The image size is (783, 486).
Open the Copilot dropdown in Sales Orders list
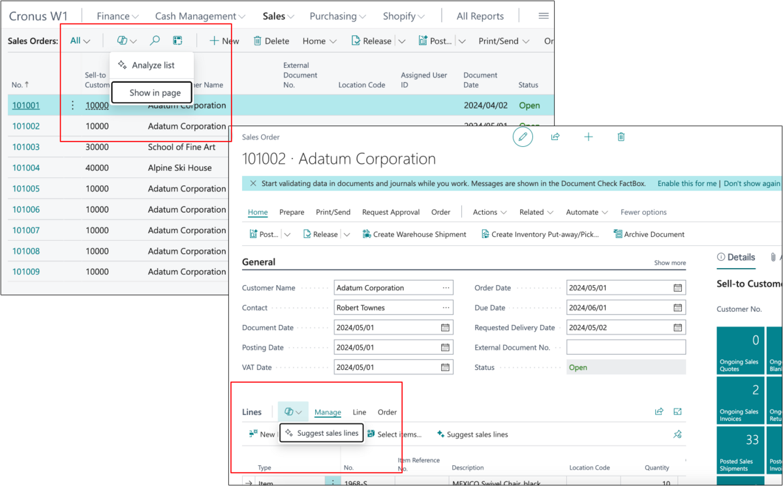click(127, 40)
